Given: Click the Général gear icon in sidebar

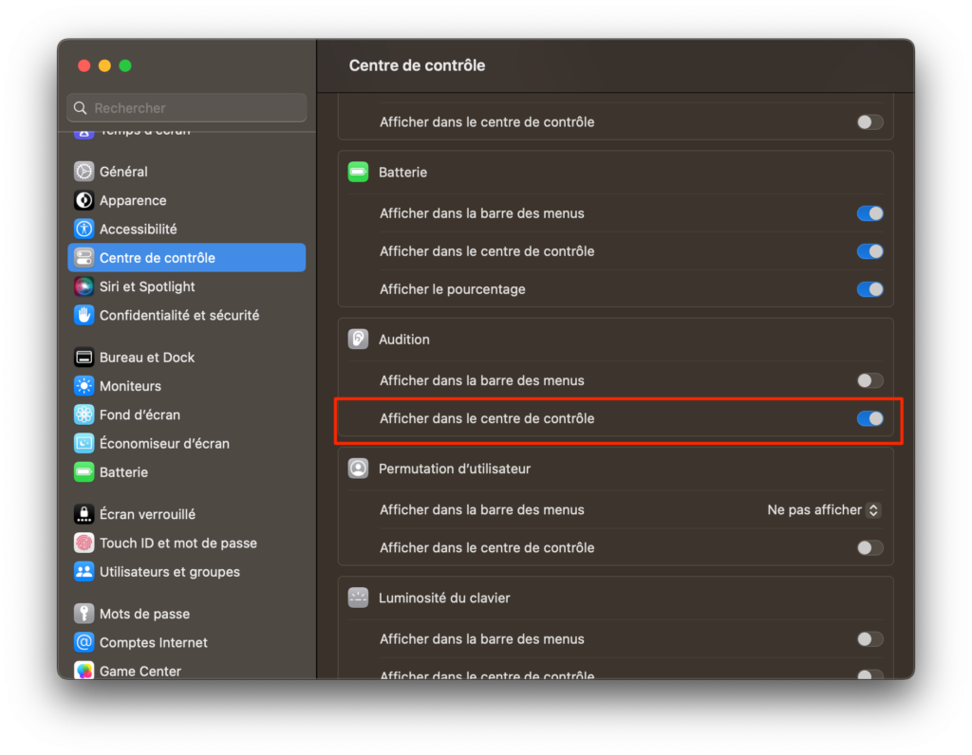Looking at the screenshot, I should coord(84,172).
